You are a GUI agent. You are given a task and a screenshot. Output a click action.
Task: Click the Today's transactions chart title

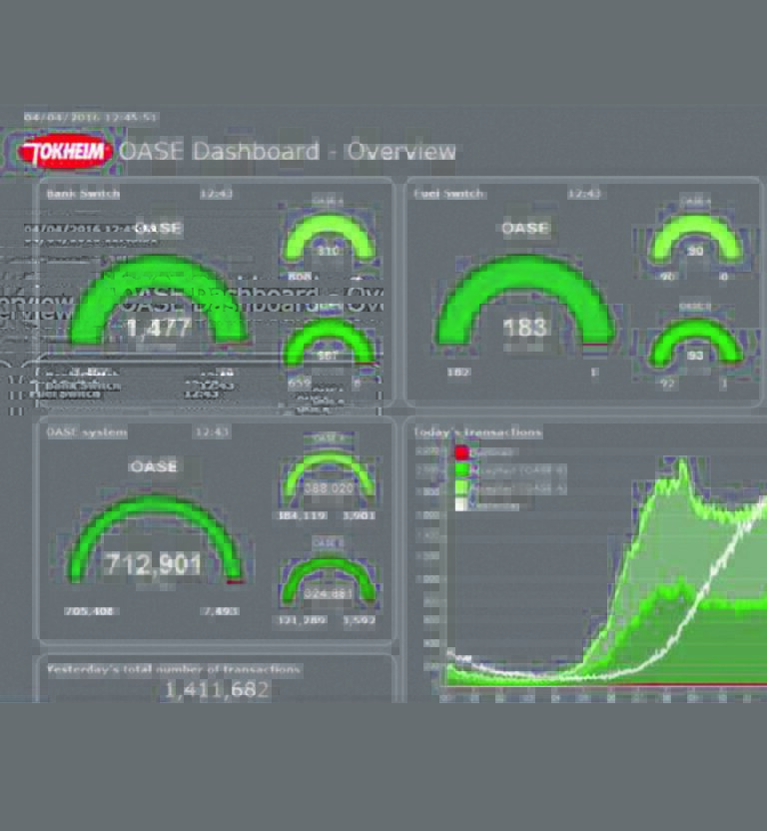477,432
